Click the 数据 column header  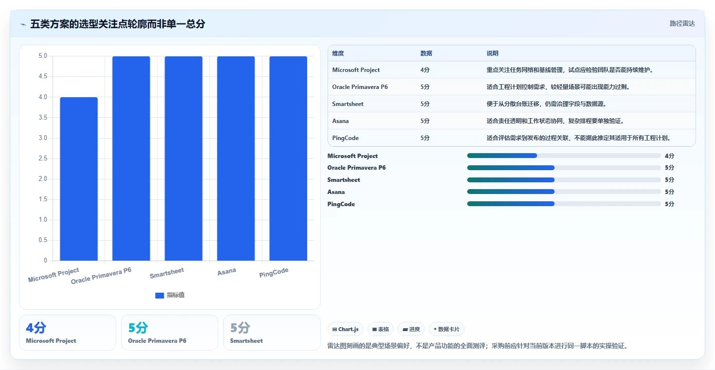(426, 53)
